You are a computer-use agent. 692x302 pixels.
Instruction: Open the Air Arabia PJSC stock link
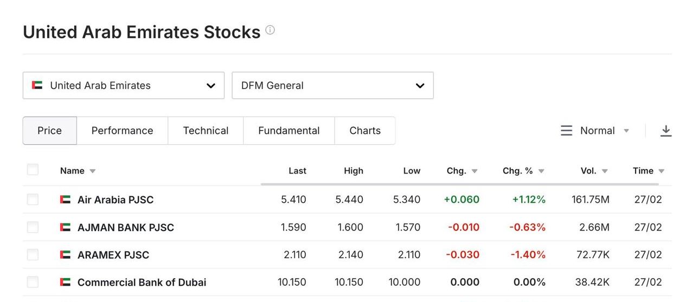(116, 200)
